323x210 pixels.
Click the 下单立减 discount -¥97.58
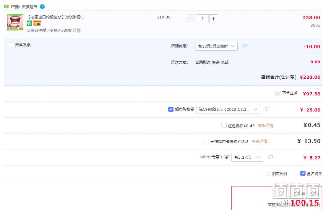coord(311,94)
